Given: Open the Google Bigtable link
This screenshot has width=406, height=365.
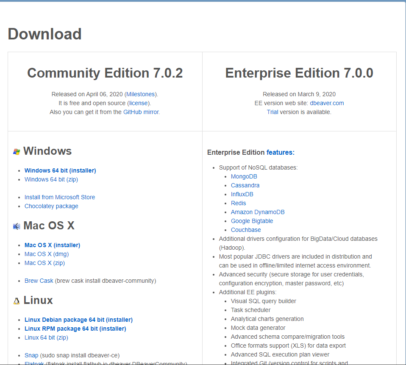Looking at the screenshot, I should (252, 221).
